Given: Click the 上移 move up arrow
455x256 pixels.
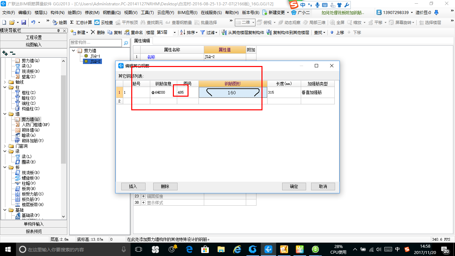Looking at the screenshot, I should tap(332, 32).
